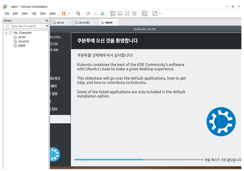Toggle the thumbnail bar icon
Viewport: 244px width, 171px height.
pos(120,14)
